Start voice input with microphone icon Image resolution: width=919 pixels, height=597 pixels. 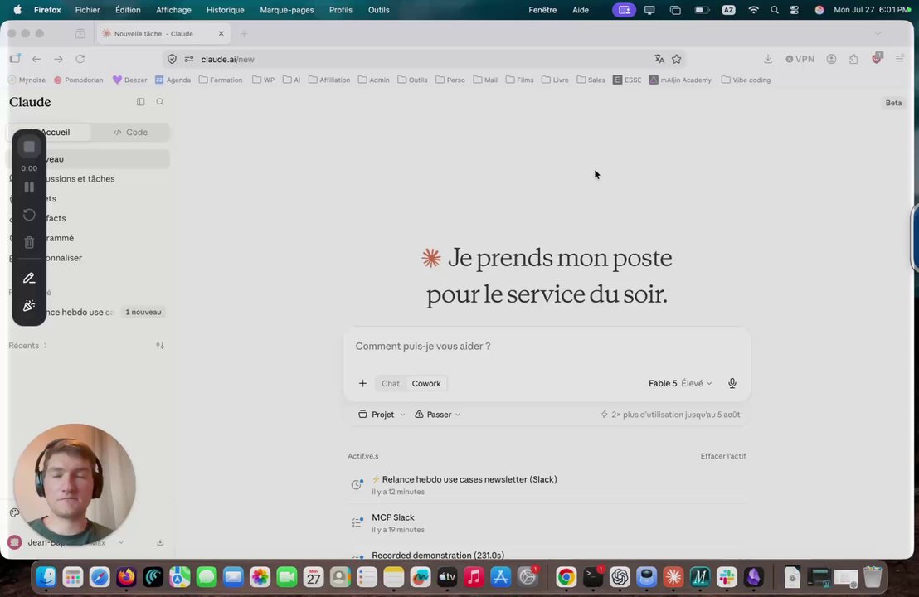732,383
